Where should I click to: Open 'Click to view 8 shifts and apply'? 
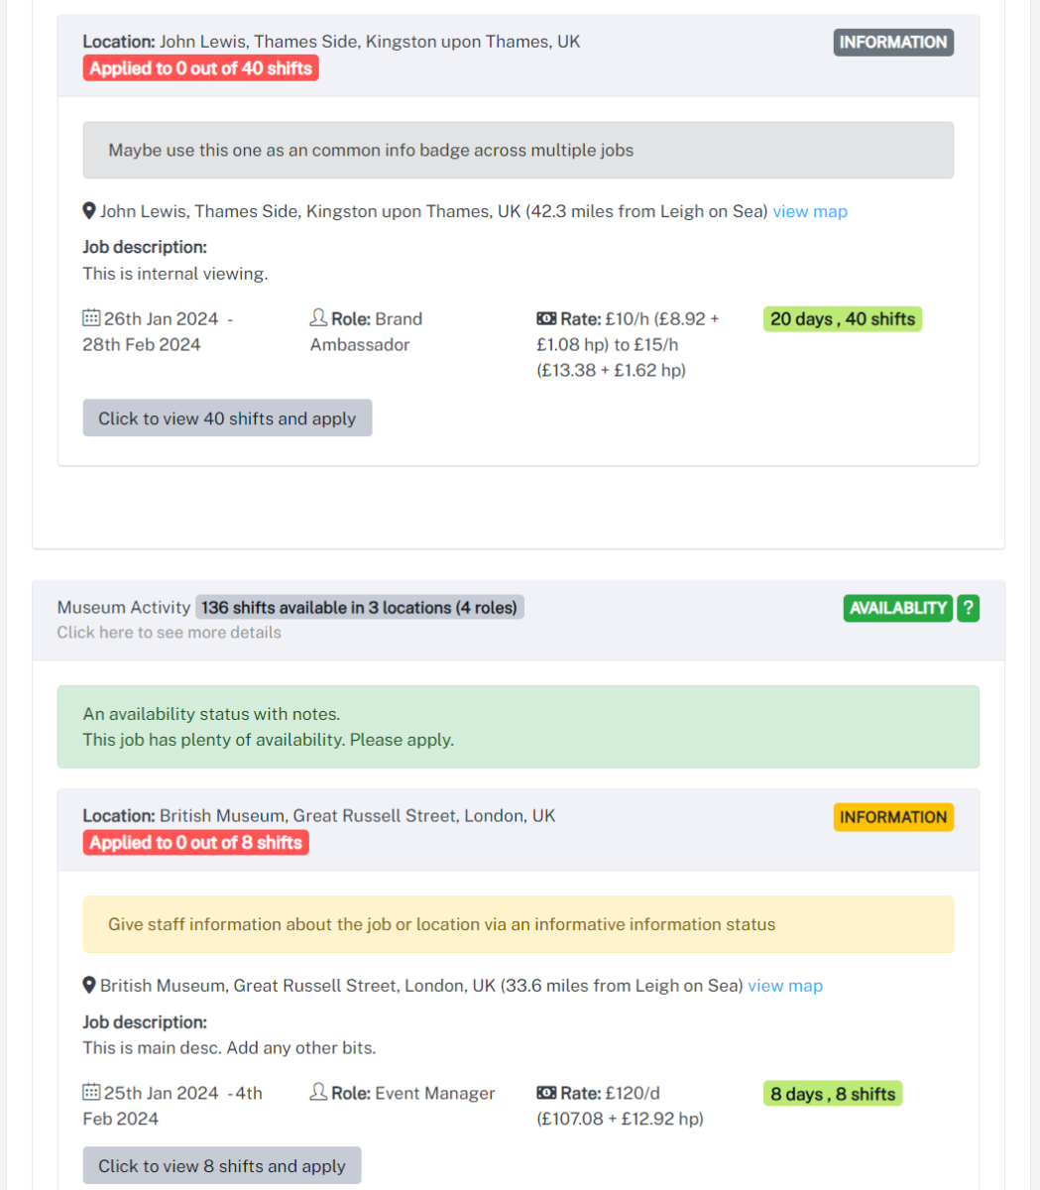coord(222,1166)
